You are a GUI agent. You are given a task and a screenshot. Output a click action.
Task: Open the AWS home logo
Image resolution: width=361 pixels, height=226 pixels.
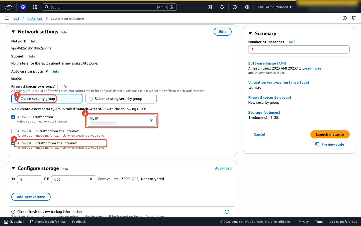pos(8,7)
